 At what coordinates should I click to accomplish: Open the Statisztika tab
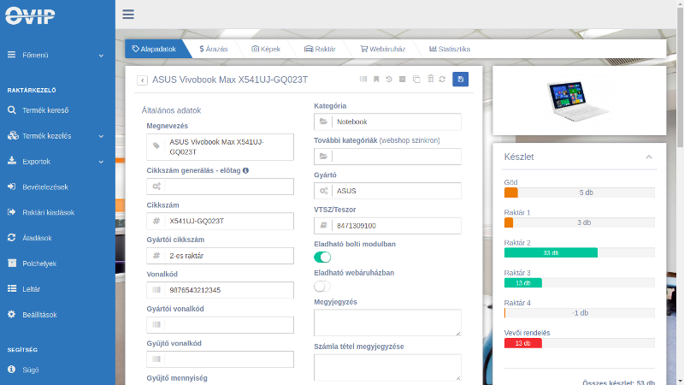[450, 49]
